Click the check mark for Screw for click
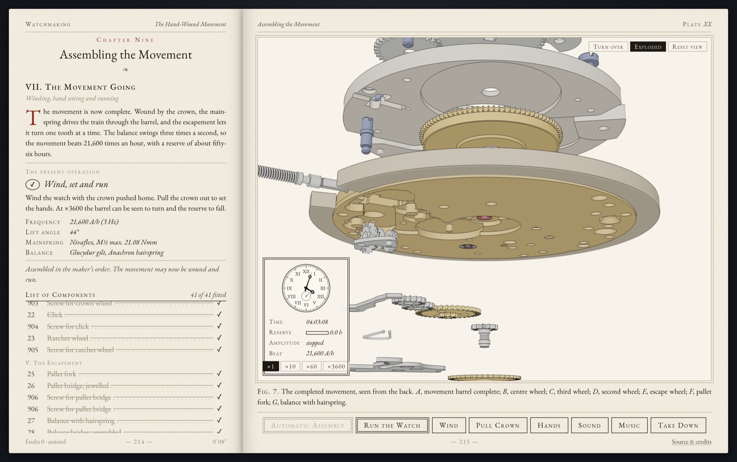Screen dimensions: 737x462 [x=219, y=326]
